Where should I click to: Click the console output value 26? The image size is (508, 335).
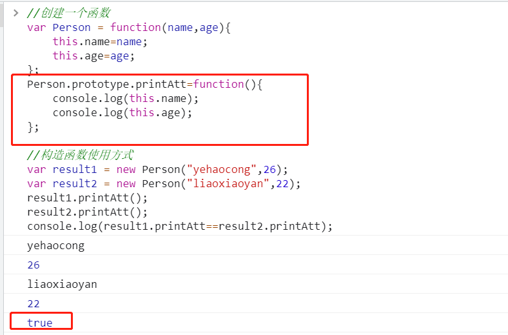[x=34, y=265]
